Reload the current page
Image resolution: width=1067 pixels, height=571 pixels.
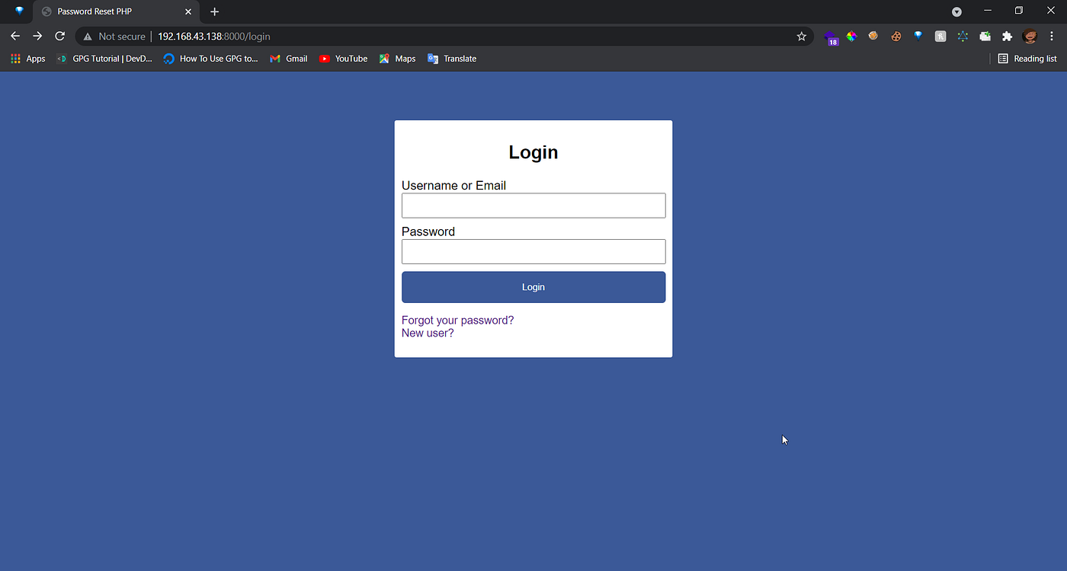[59, 36]
